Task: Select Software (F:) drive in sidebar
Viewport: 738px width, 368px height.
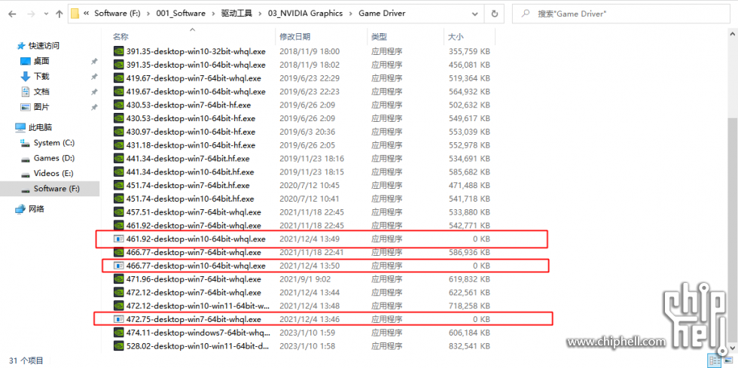Action: point(50,189)
